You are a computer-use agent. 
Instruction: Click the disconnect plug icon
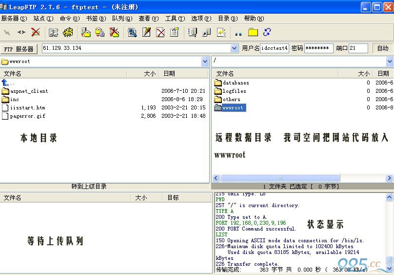point(21,32)
